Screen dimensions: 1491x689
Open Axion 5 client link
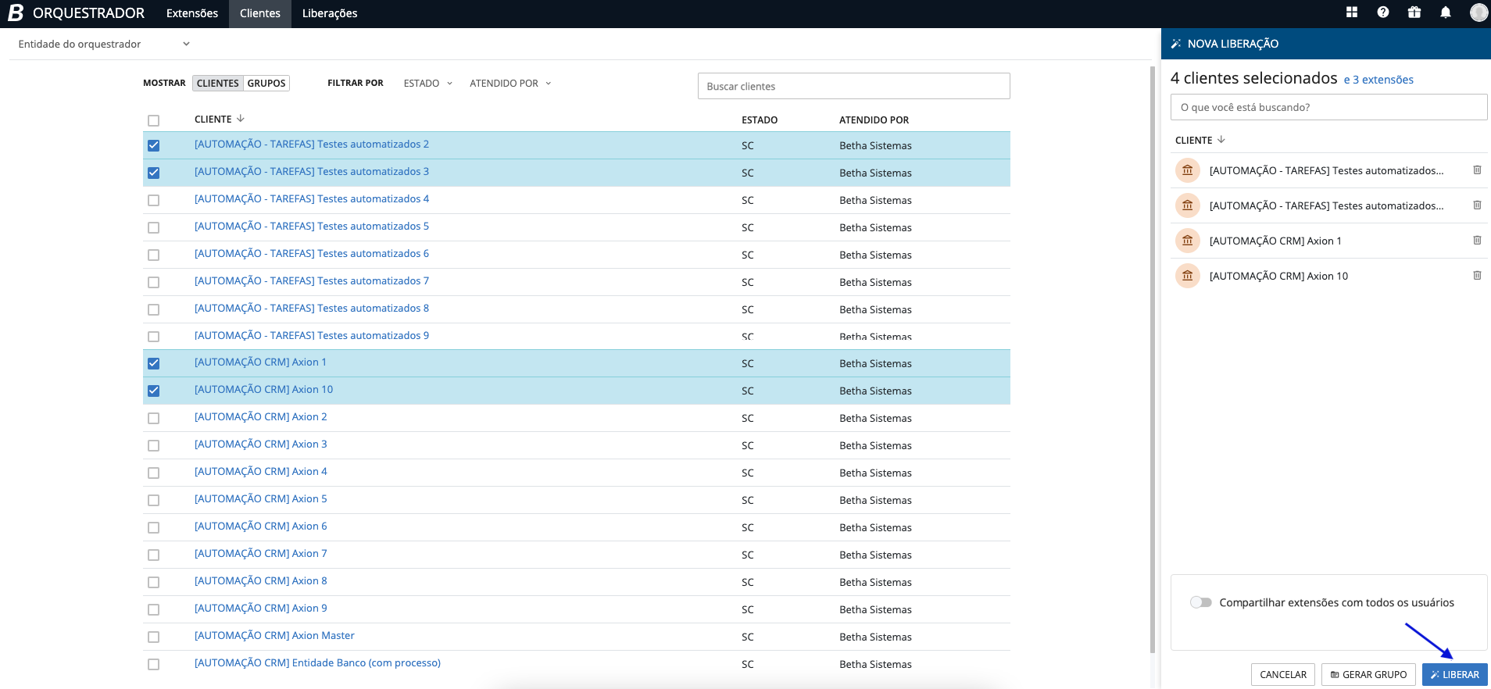261,498
